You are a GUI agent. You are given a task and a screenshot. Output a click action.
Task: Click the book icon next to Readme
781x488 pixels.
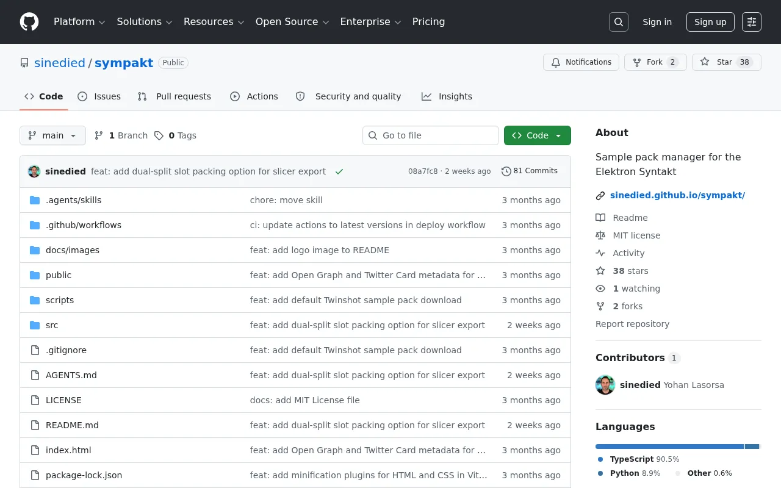pyautogui.click(x=600, y=218)
